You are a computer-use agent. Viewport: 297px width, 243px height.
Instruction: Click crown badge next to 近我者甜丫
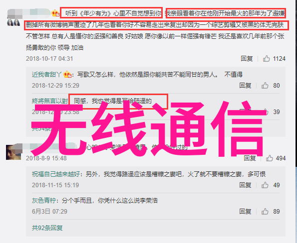tap(67, 75)
